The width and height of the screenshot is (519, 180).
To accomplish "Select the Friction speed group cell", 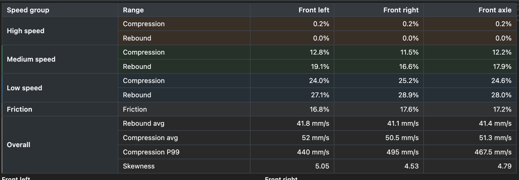I will (x=60, y=109).
